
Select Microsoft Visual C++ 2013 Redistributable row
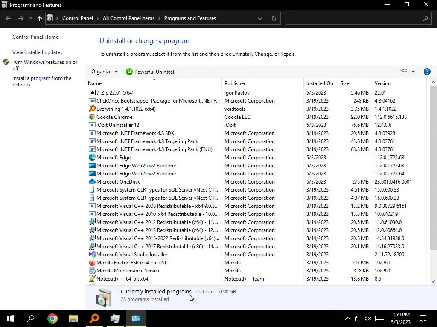[256, 230]
